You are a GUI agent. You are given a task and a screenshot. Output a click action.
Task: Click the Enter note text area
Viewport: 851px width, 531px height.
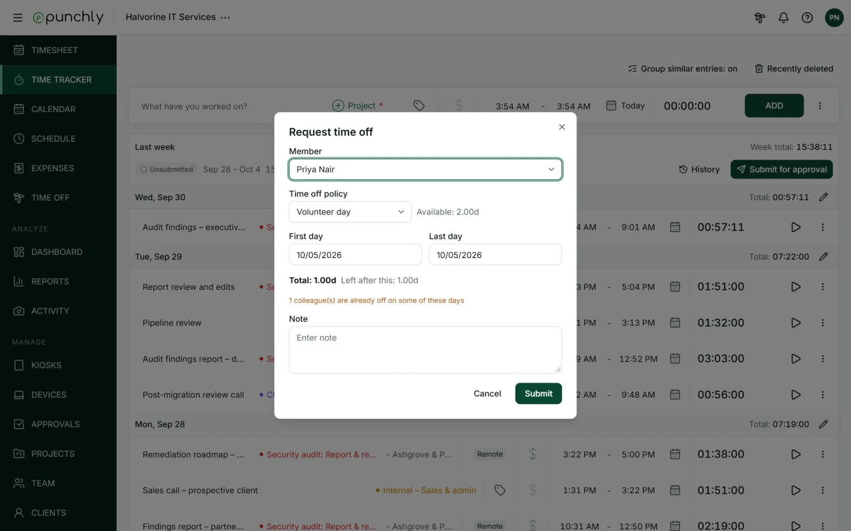click(425, 349)
